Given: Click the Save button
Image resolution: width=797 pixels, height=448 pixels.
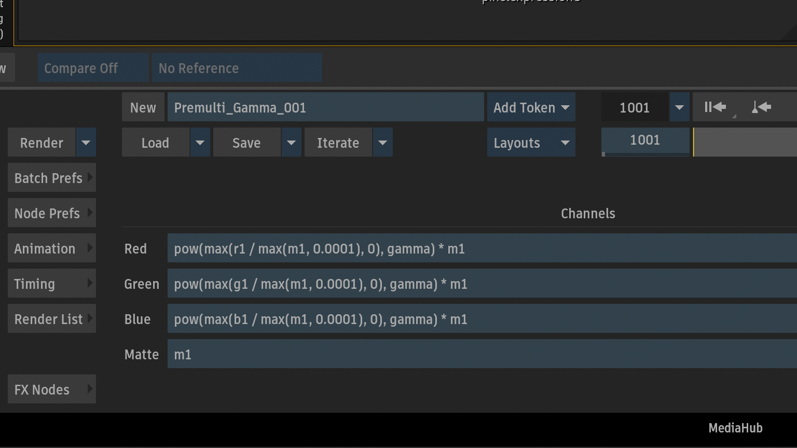Looking at the screenshot, I should pos(246,143).
